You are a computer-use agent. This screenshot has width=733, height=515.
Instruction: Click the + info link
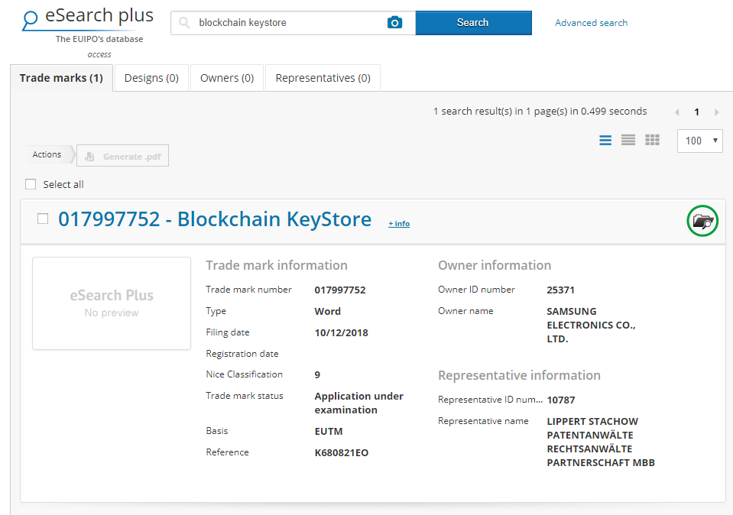coord(399,223)
